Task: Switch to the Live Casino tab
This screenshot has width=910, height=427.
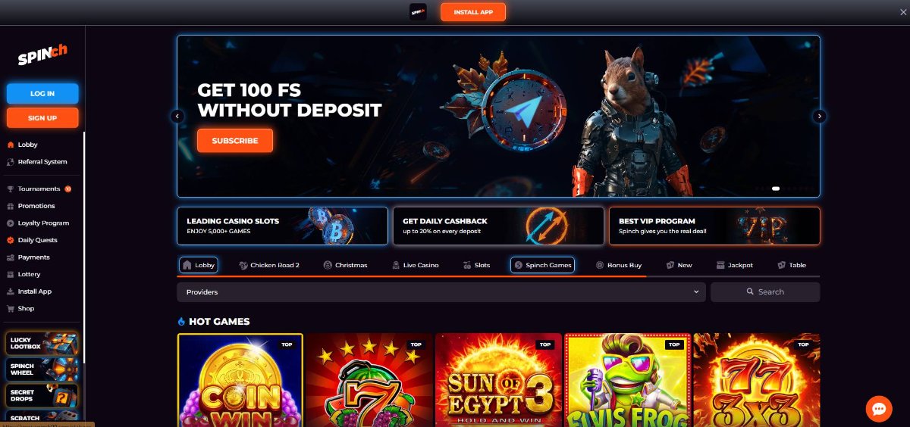Action: pyautogui.click(x=416, y=265)
